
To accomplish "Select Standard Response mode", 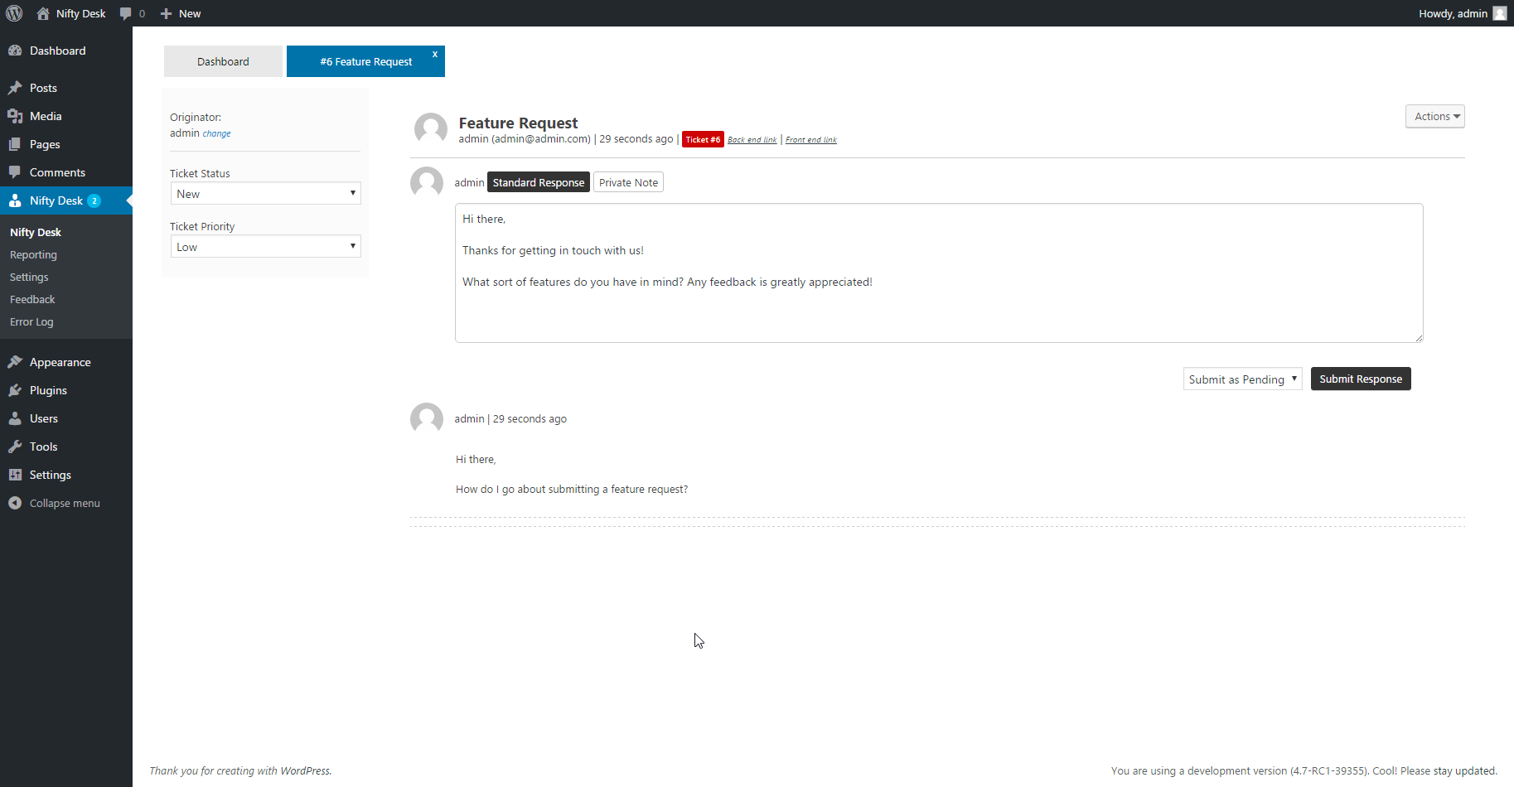I will 539,182.
